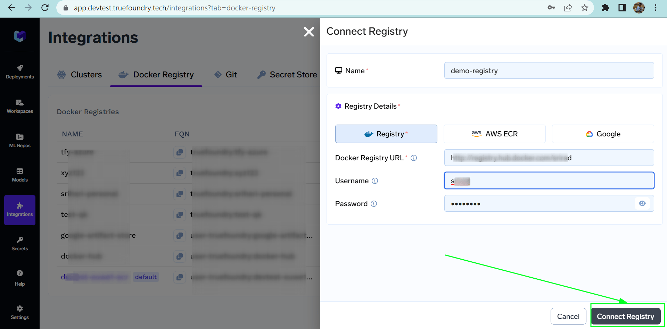This screenshot has height=329, width=667.
Task: Reveal the Password field contents
Action: coord(642,203)
